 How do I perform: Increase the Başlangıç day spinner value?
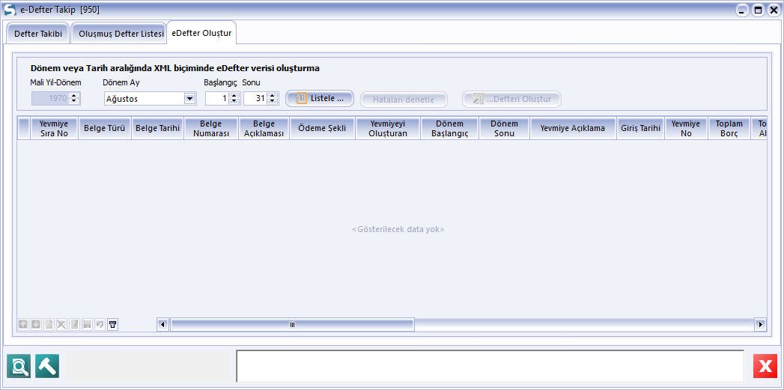point(234,96)
